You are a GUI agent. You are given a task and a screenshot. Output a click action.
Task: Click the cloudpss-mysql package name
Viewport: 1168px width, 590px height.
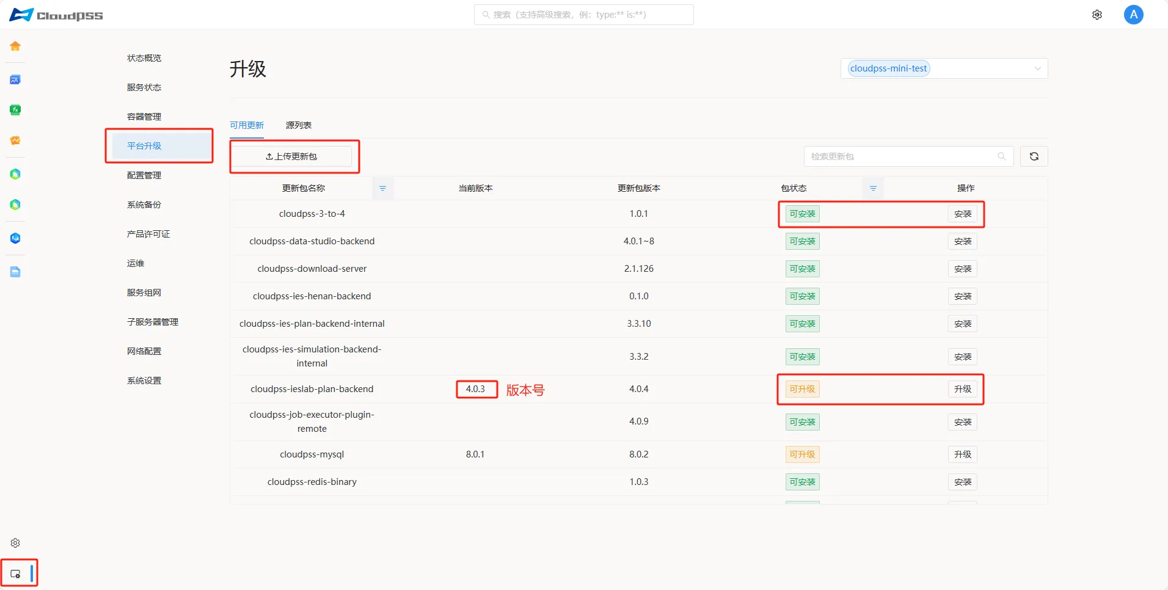[x=312, y=454]
